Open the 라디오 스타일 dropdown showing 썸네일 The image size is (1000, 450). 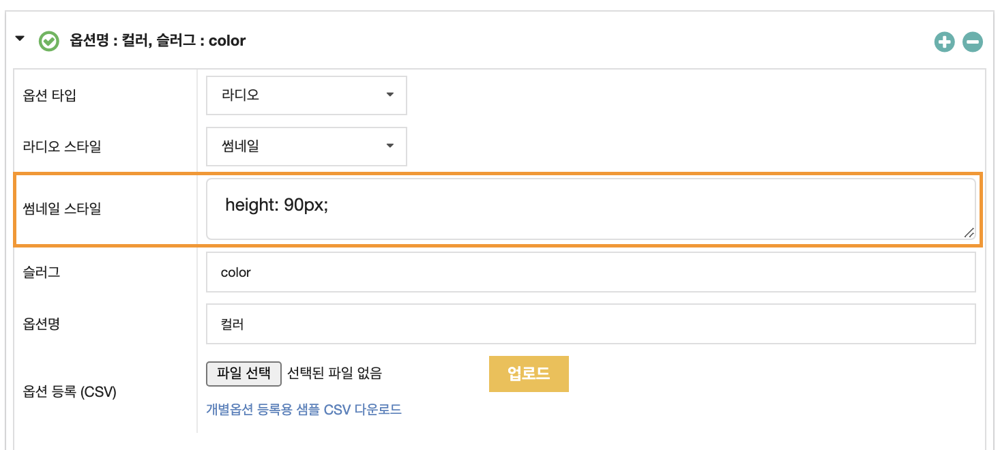(x=307, y=146)
